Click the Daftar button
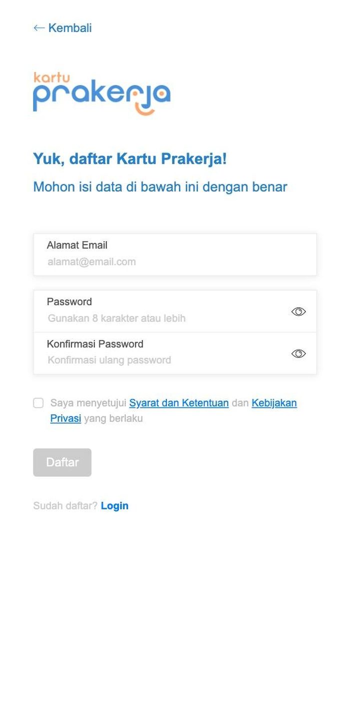This screenshot has width=350, height=703. [x=62, y=463]
